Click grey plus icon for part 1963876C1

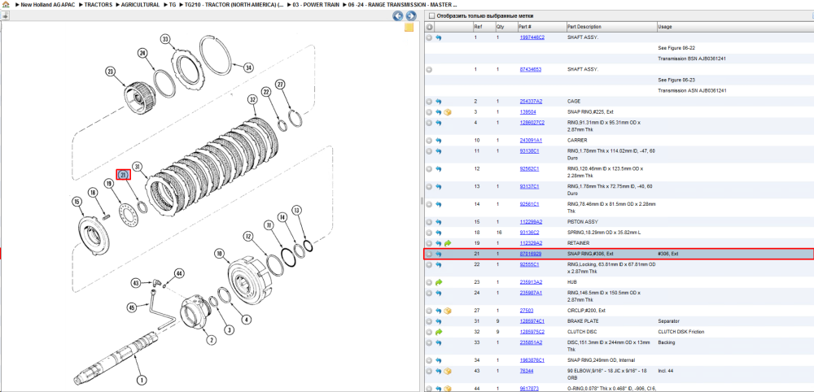(429, 360)
